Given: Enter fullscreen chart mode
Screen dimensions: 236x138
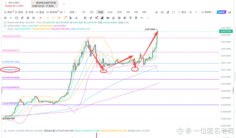Looking at the screenshot, I should pyautogui.click(x=196, y=12).
